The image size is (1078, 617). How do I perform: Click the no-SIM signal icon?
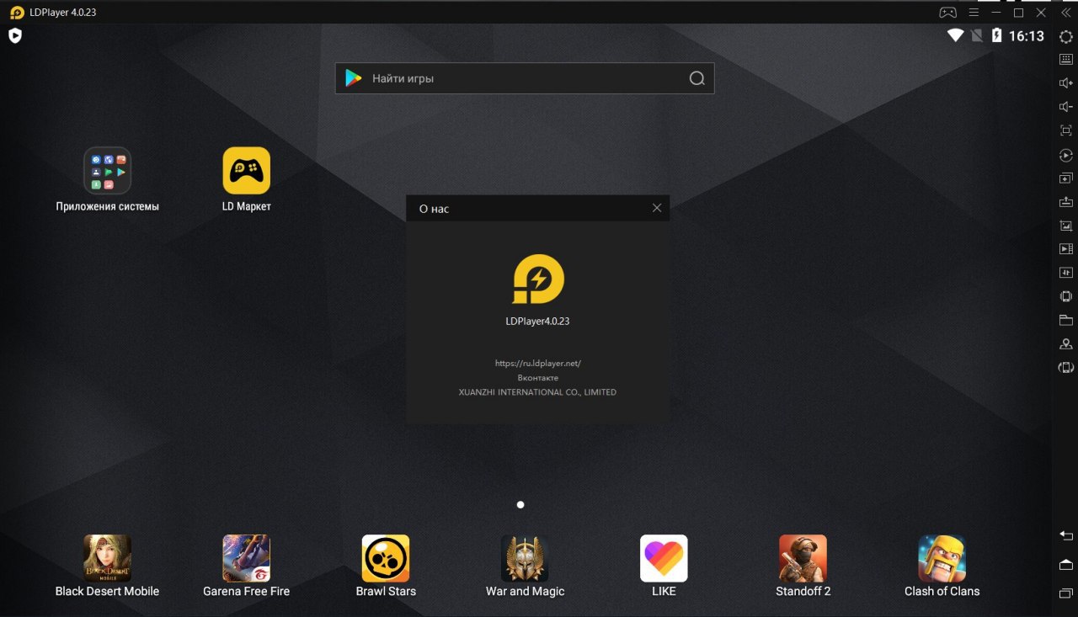[977, 35]
